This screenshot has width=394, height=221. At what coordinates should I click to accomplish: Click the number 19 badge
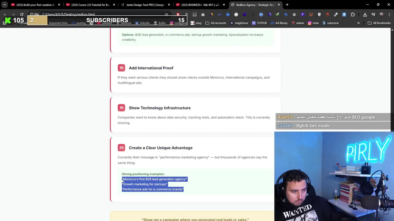[121, 108]
